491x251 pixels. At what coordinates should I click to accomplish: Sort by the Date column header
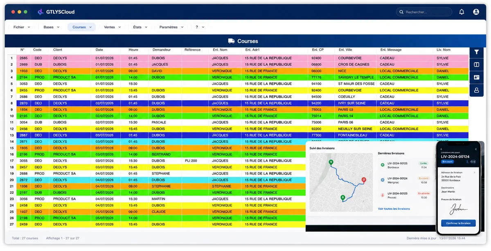[99, 50]
